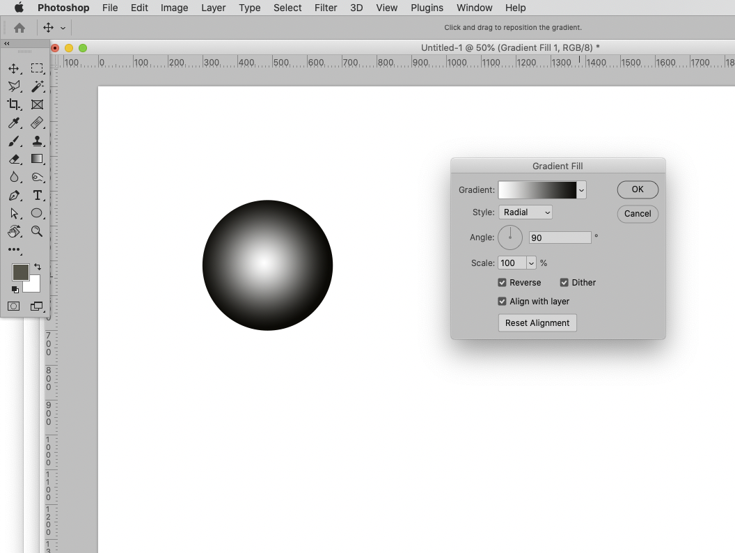Click the gradient preview strip
The height and width of the screenshot is (553, 735).
coord(537,189)
